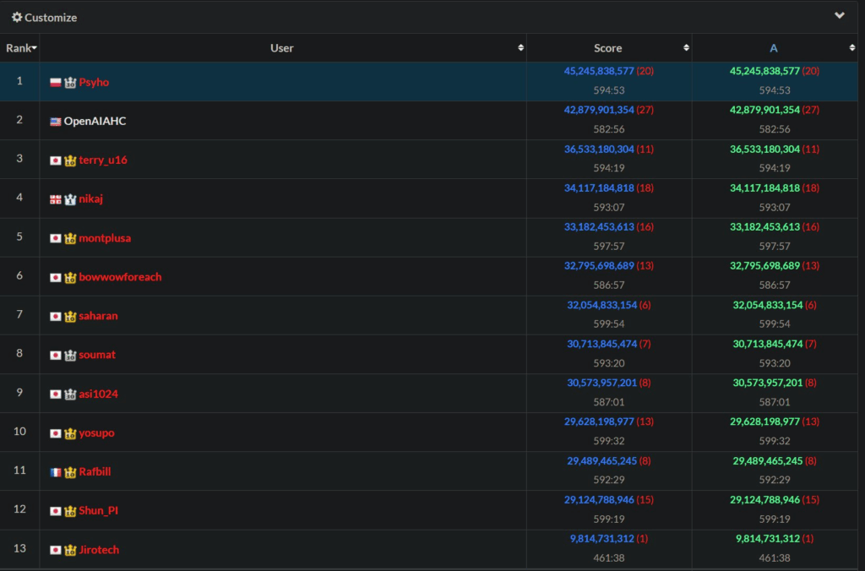The height and width of the screenshot is (571, 865).
Task: Open yosupo user profile link
Action: tap(96, 433)
